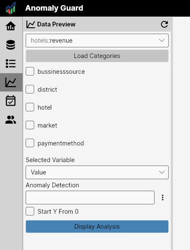The width and height of the screenshot is (190, 250).
Task: Open the database sources sidebar icon
Action: click(11, 45)
